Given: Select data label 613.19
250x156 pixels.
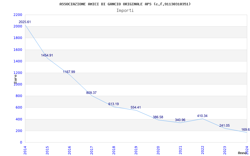Looking at the screenshot, I should point(113,104).
